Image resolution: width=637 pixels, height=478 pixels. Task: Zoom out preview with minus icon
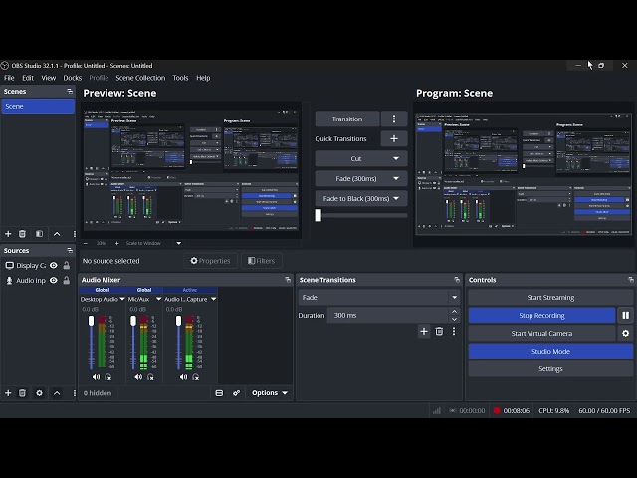click(86, 243)
